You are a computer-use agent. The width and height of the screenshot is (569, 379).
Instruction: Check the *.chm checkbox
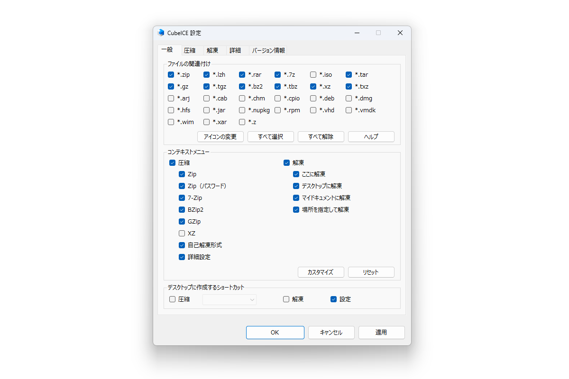242,98
